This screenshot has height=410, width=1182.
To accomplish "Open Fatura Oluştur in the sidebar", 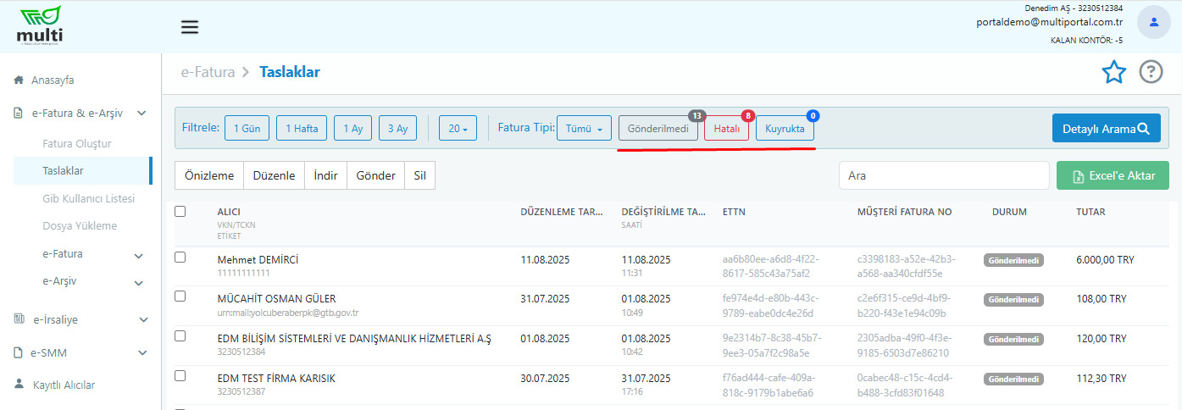I will coord(77,143).
